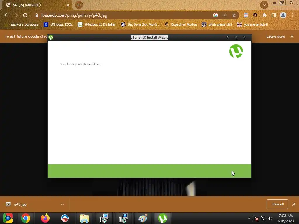299x224 pixels.
Task: Open the p43.jpg download item
Action: [20, 204]
